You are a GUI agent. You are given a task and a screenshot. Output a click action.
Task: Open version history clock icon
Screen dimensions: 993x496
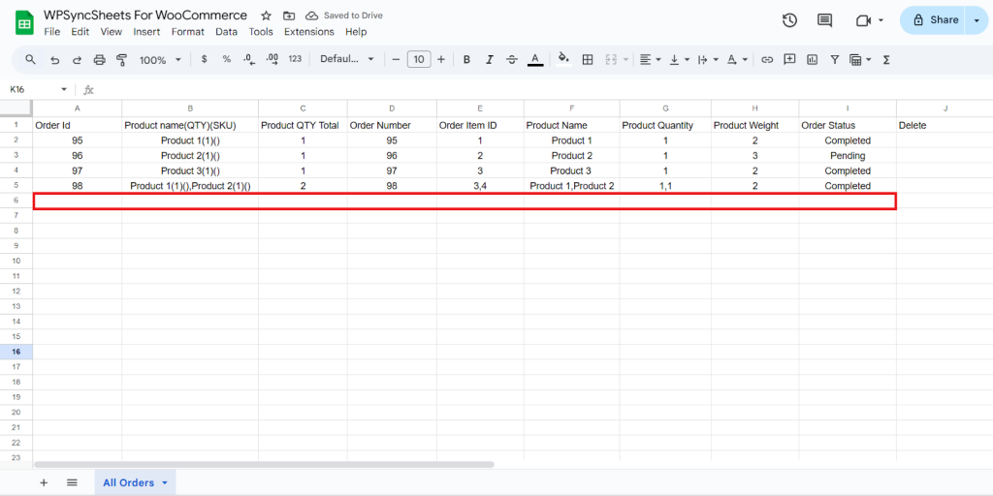click(x=789, y=20)
